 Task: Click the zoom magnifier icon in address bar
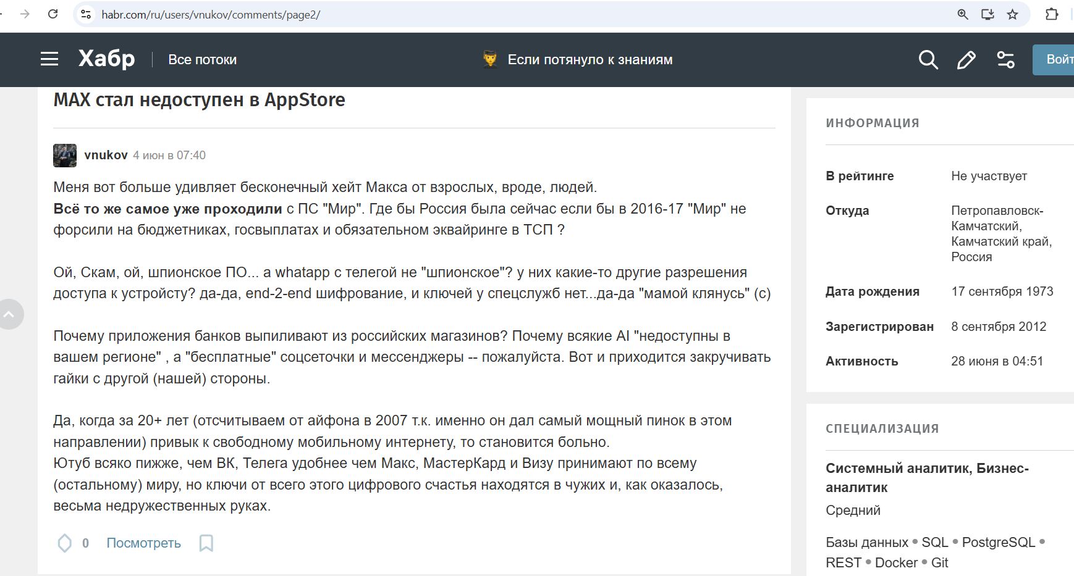tap(963, 14)
